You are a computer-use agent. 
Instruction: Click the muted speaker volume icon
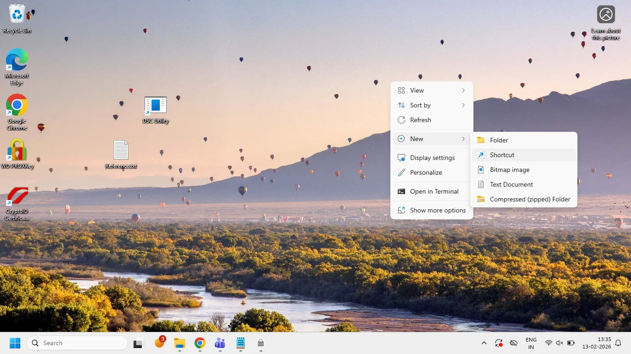coord(559,343)
